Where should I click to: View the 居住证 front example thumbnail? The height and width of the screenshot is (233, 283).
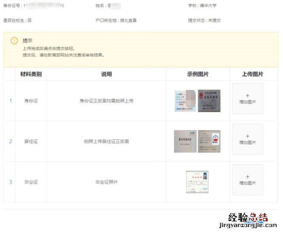click(185, 141)
